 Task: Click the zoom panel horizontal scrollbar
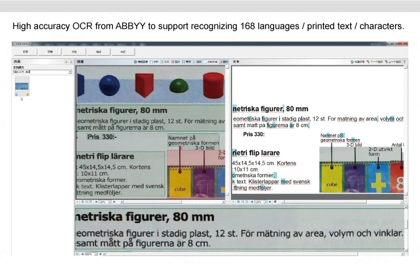253,254
